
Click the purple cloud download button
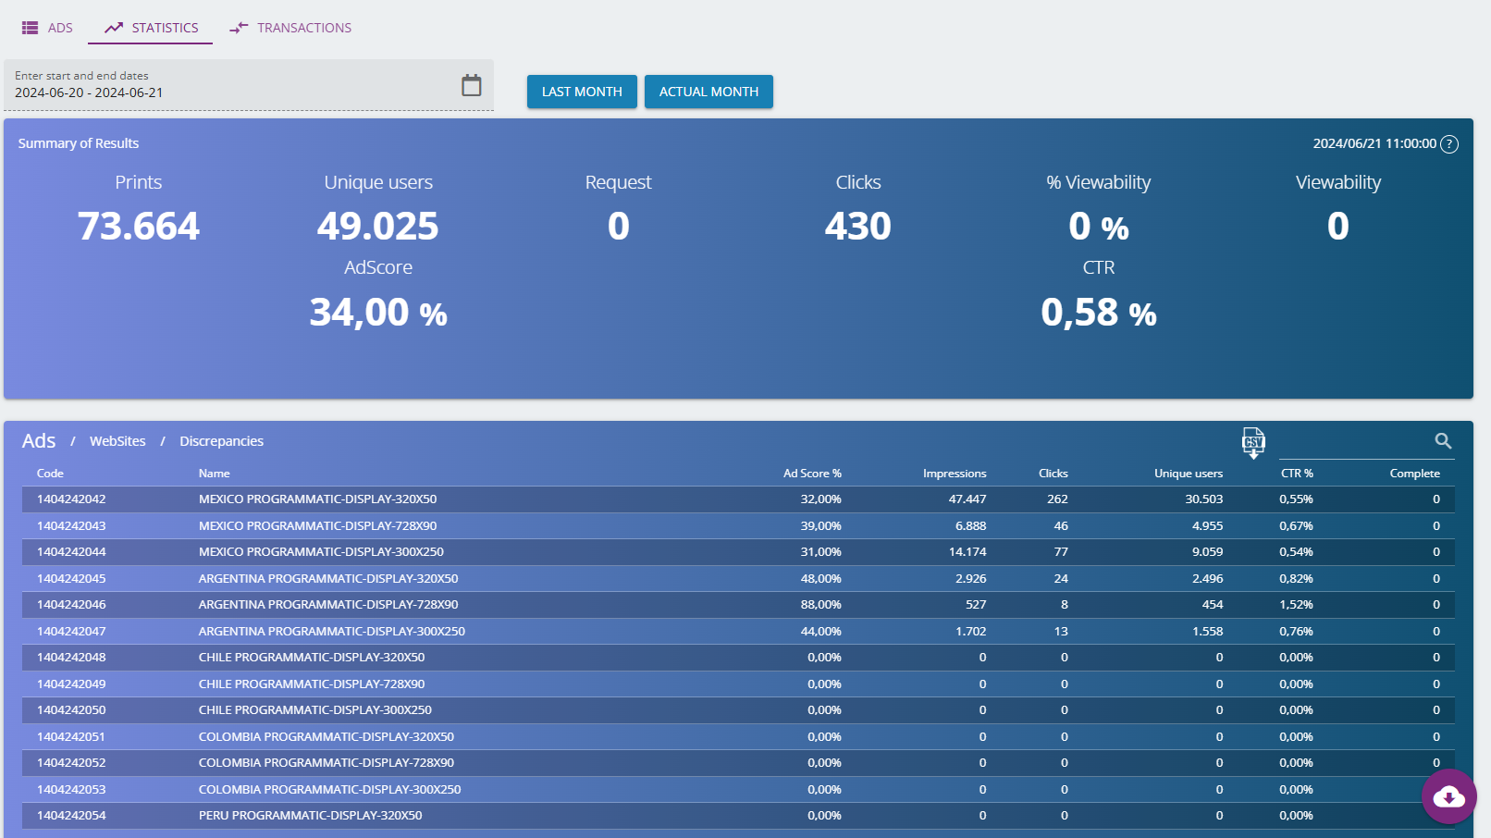pyautogui.click(x=1448, y=796)
